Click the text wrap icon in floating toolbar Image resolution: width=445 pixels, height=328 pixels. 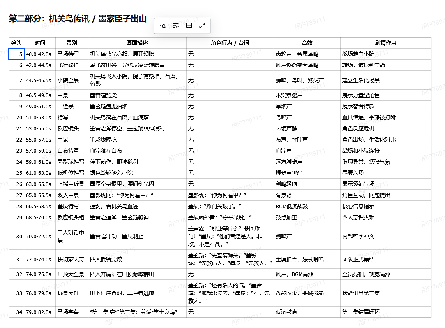(x=176, y=26)
